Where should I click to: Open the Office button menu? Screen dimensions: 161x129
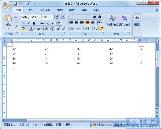point(6,5)
